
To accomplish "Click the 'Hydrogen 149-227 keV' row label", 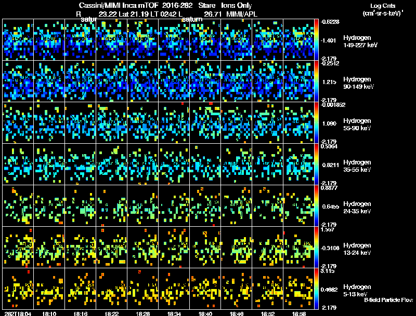I will (360, 42).
